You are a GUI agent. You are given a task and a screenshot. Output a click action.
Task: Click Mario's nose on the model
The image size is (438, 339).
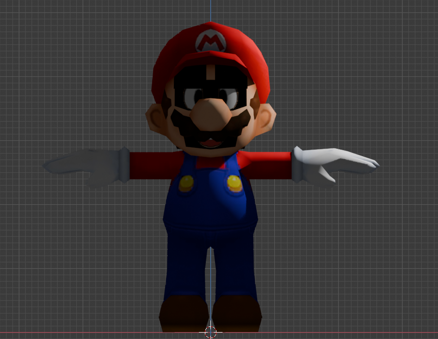pos(211,115)
